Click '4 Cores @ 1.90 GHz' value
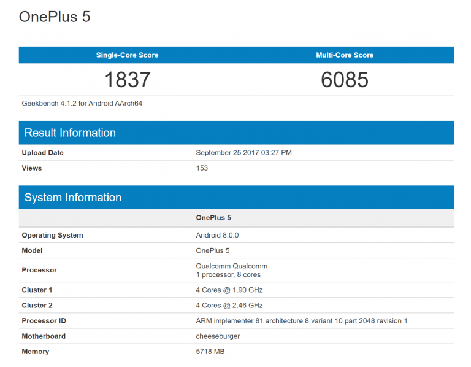 pyautogui.click(x=229, y=290)
